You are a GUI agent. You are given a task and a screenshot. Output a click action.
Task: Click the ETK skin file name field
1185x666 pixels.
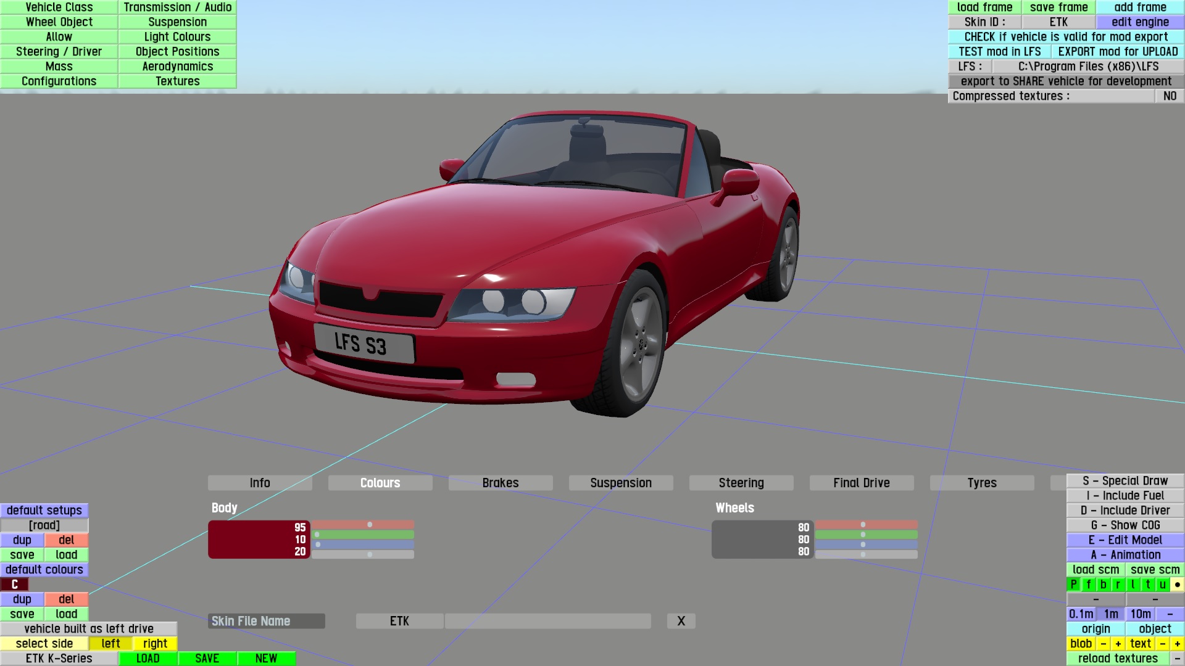tap(399, 621)
